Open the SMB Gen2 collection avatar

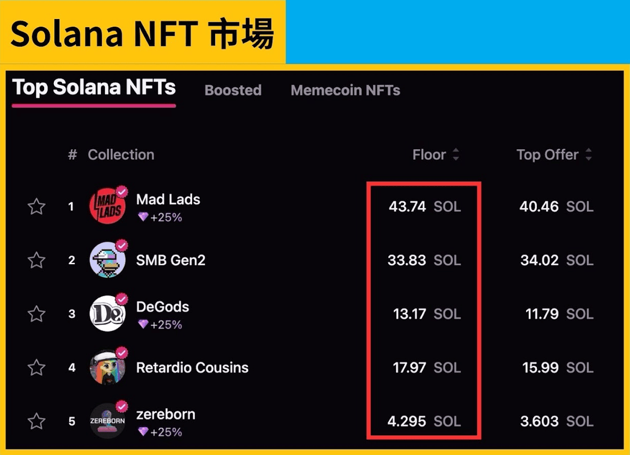click(x=107, y=260)
